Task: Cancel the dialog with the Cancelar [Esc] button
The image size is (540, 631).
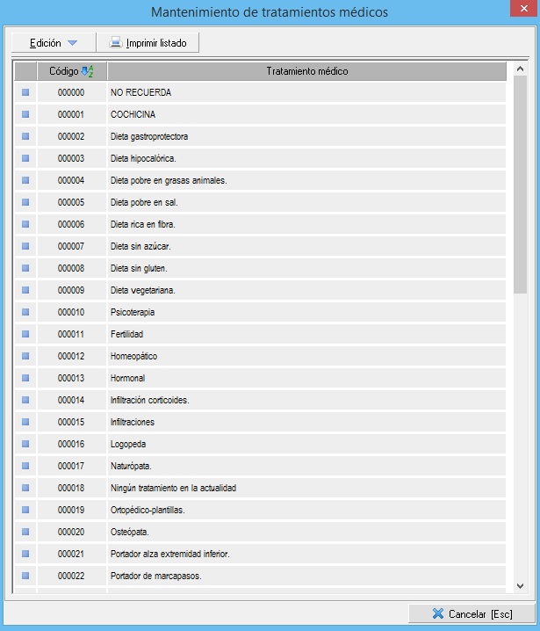Action: 472,613
